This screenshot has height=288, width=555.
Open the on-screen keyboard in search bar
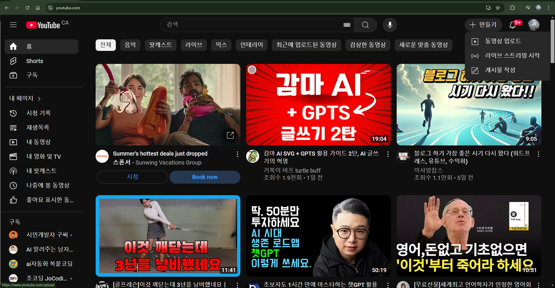click(347, 25)
